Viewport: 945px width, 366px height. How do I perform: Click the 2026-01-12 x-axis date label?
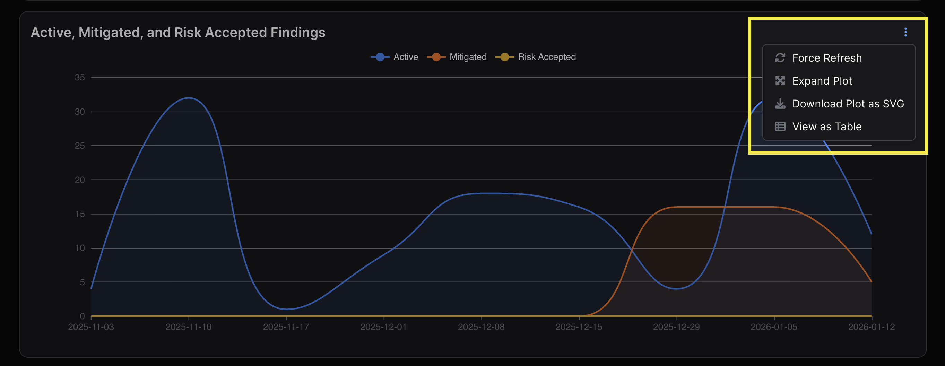click(x=871, y=327)
